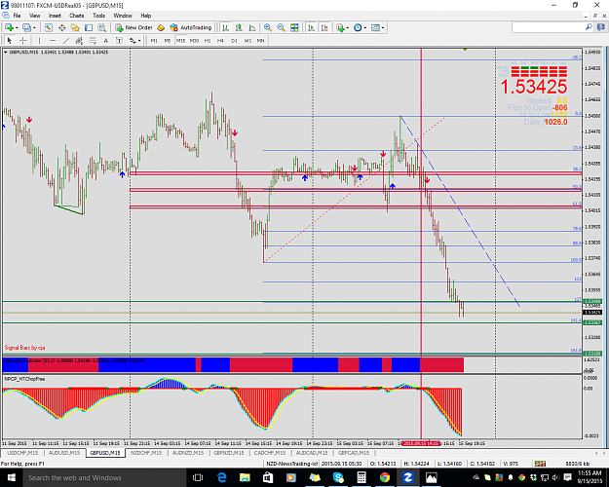Open the Periods clock icon

click(358, 27)
